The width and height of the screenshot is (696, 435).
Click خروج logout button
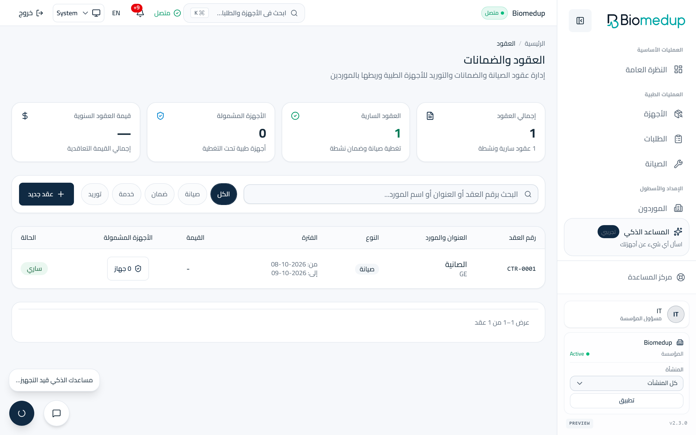31,13
